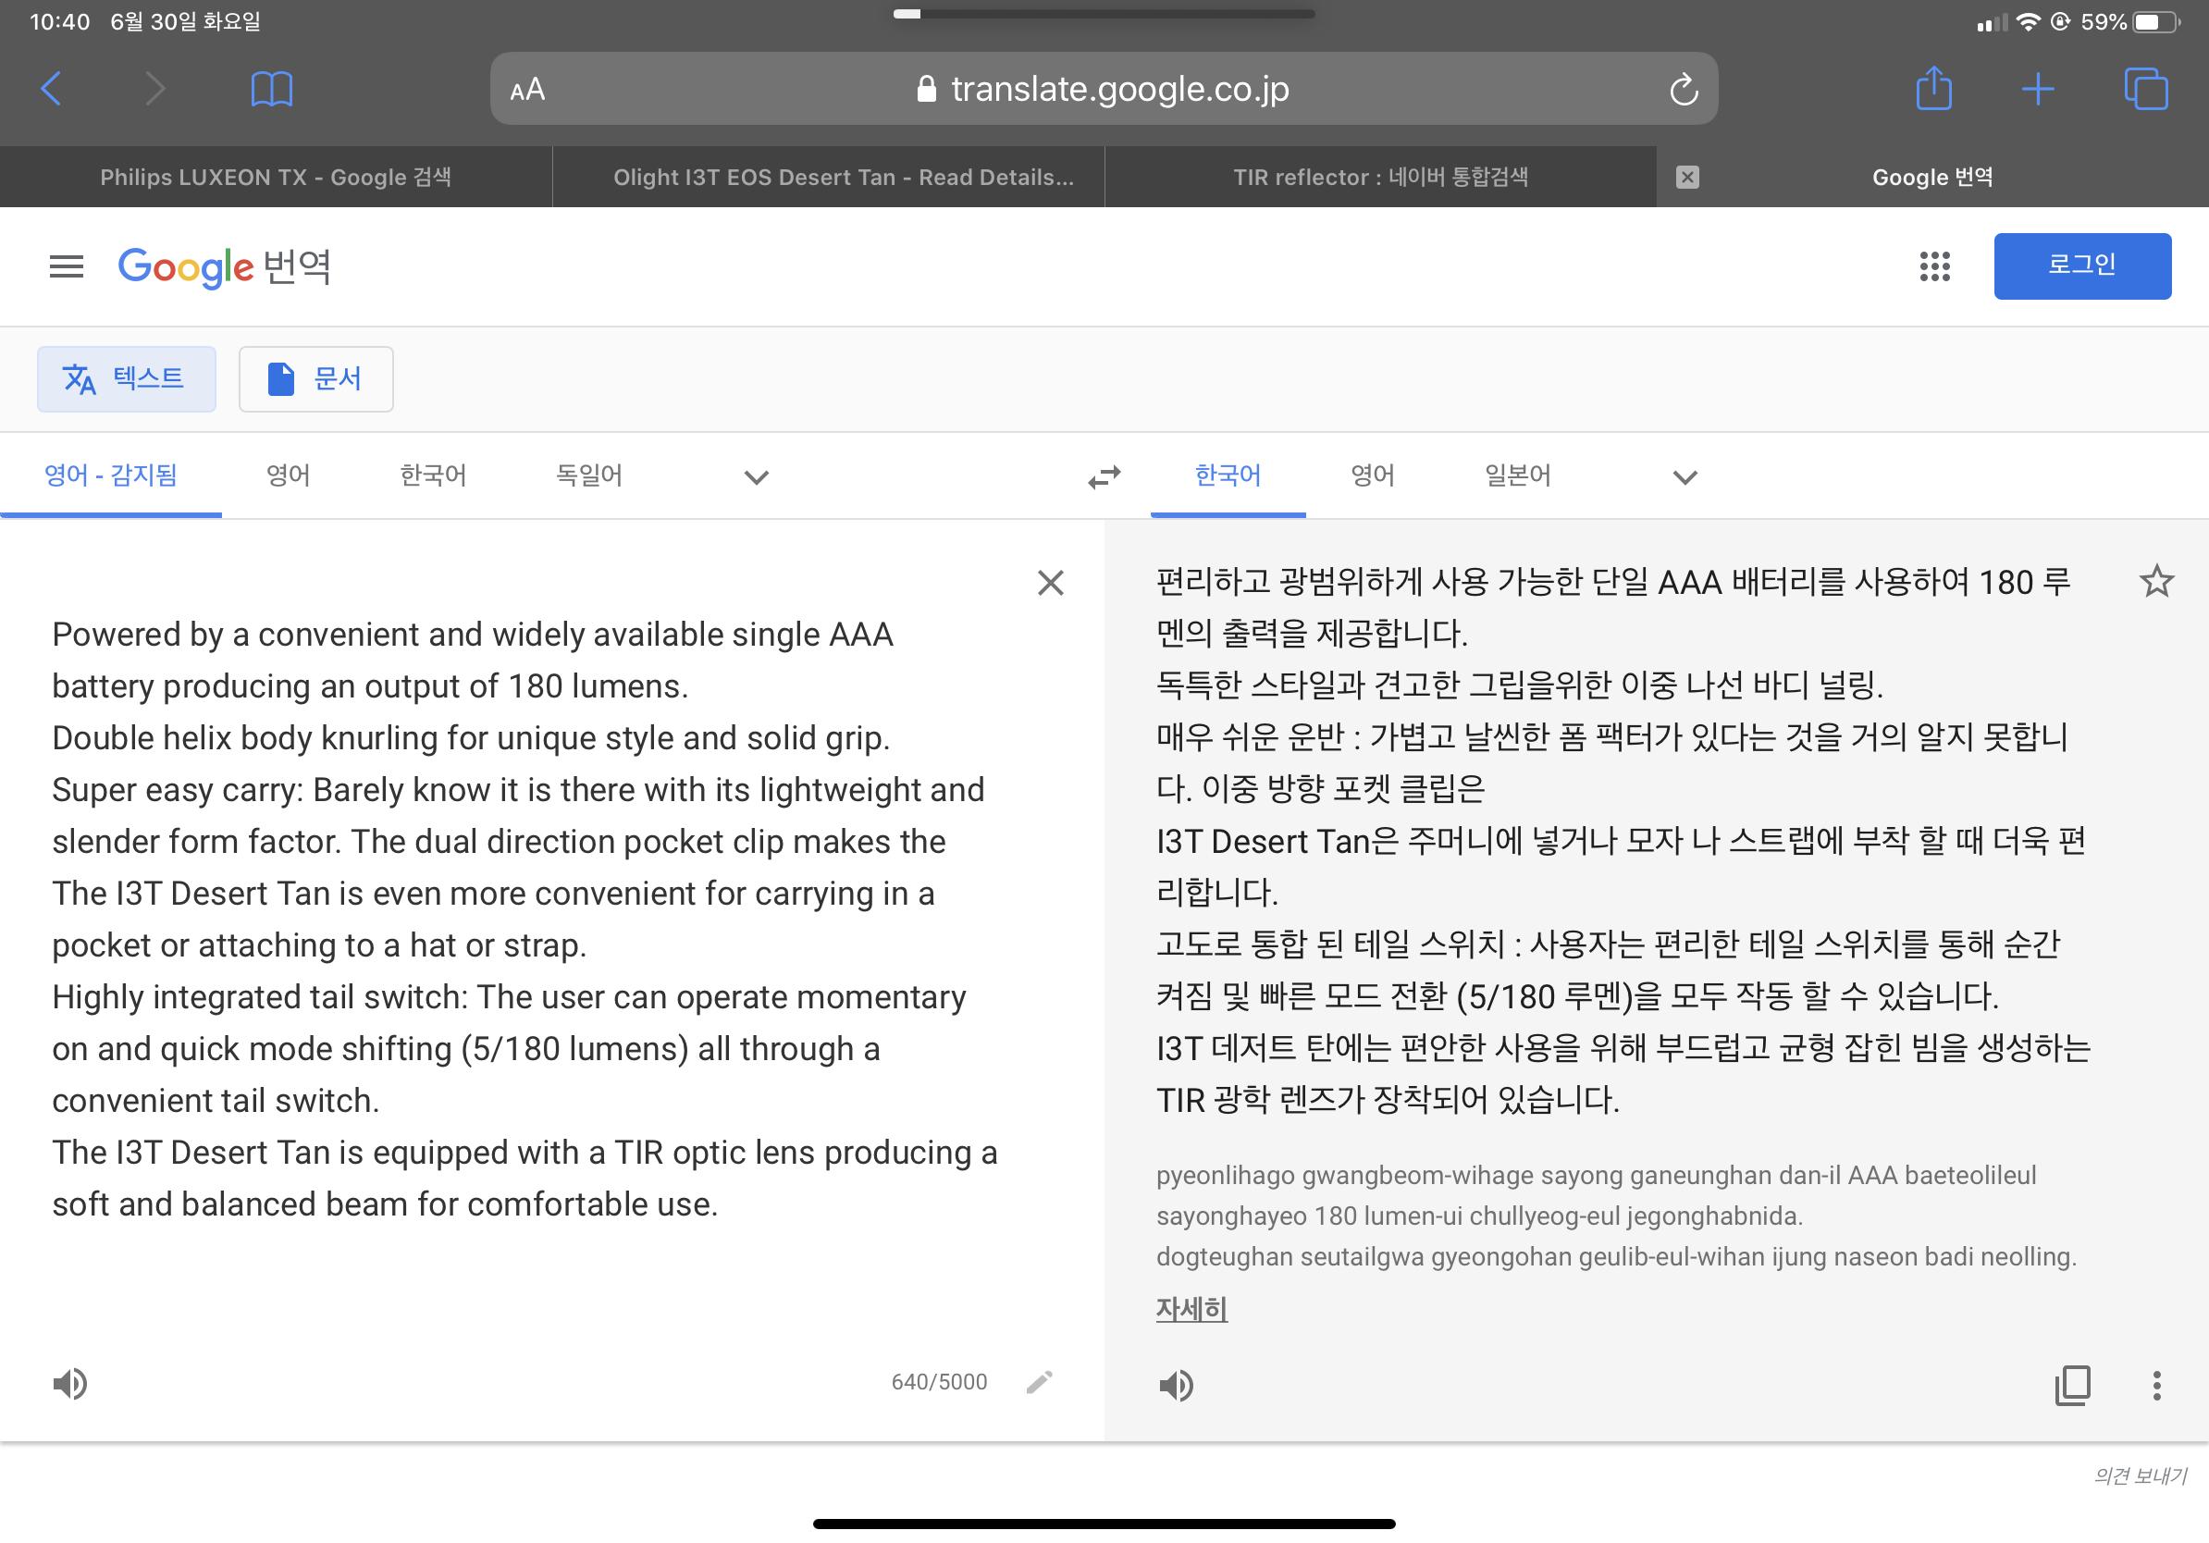2209x1543 pixels.
Task: Listen to Korean translation speaker icon
Action: click(1176, 1386)
